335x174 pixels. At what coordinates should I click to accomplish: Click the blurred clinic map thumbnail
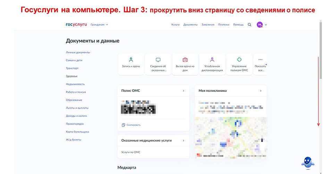[x=231, y=137]
